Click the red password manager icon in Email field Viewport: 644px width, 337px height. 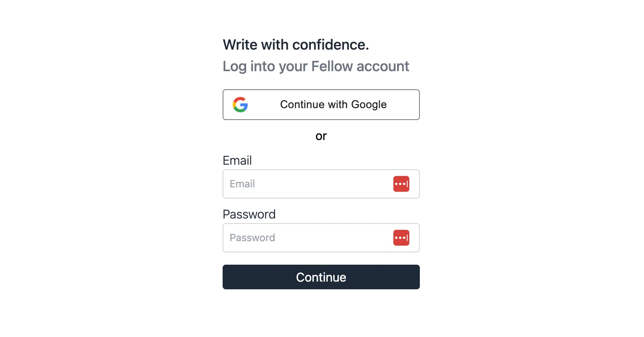click(401, 184)
